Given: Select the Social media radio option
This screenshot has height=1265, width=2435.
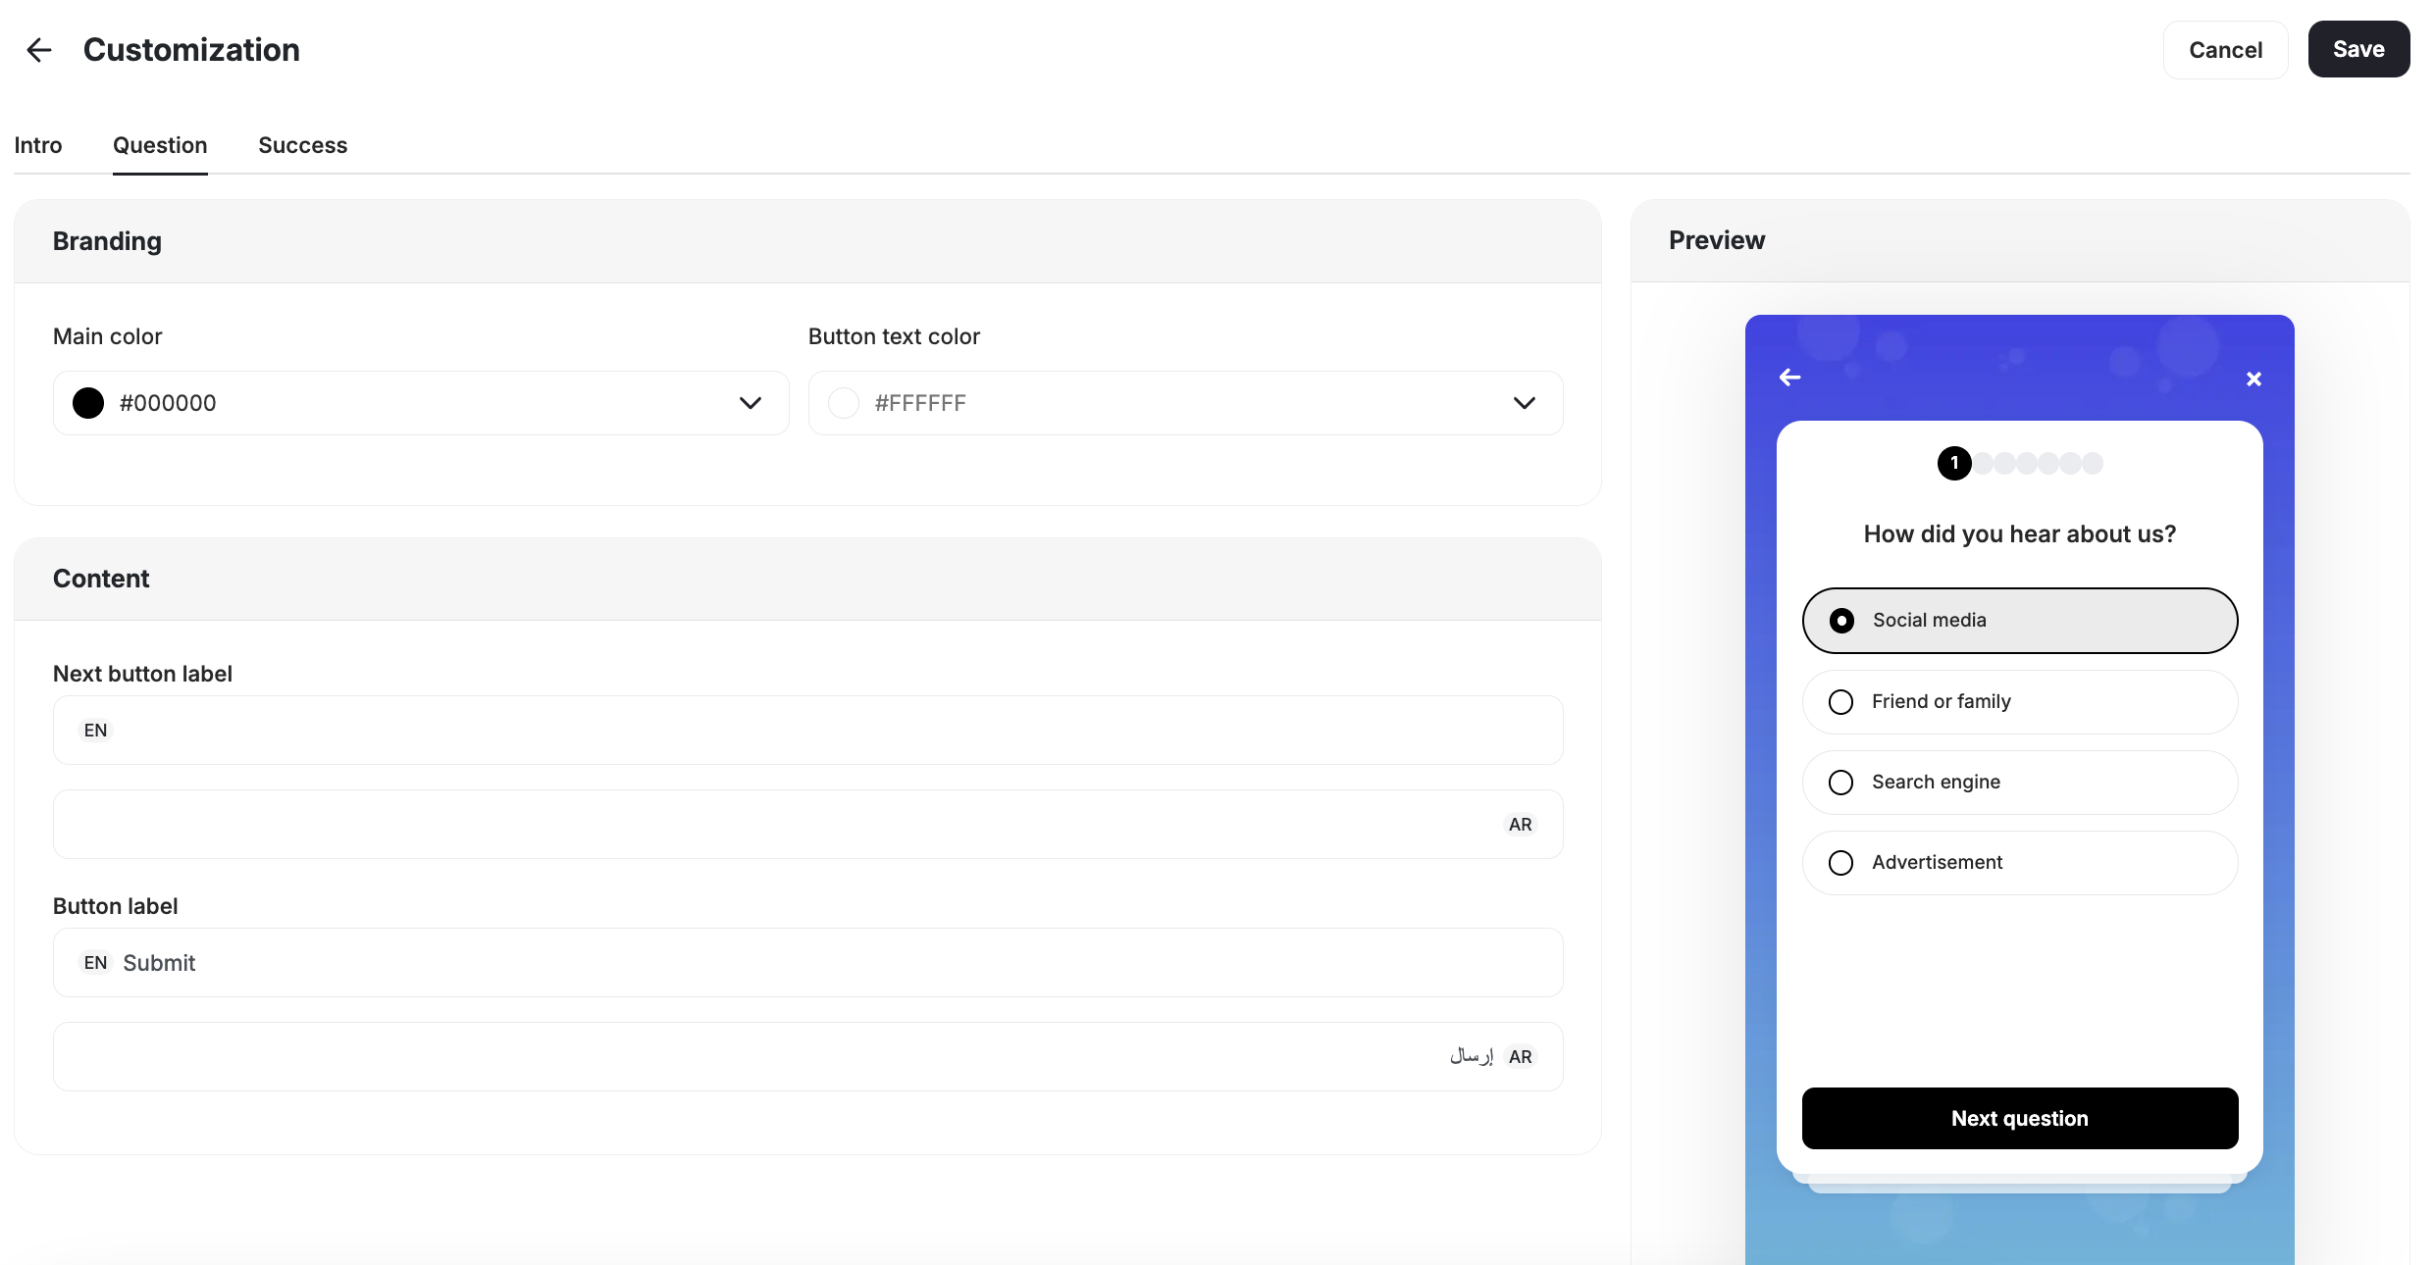Looking at the screenshot, I should 2020,621.
